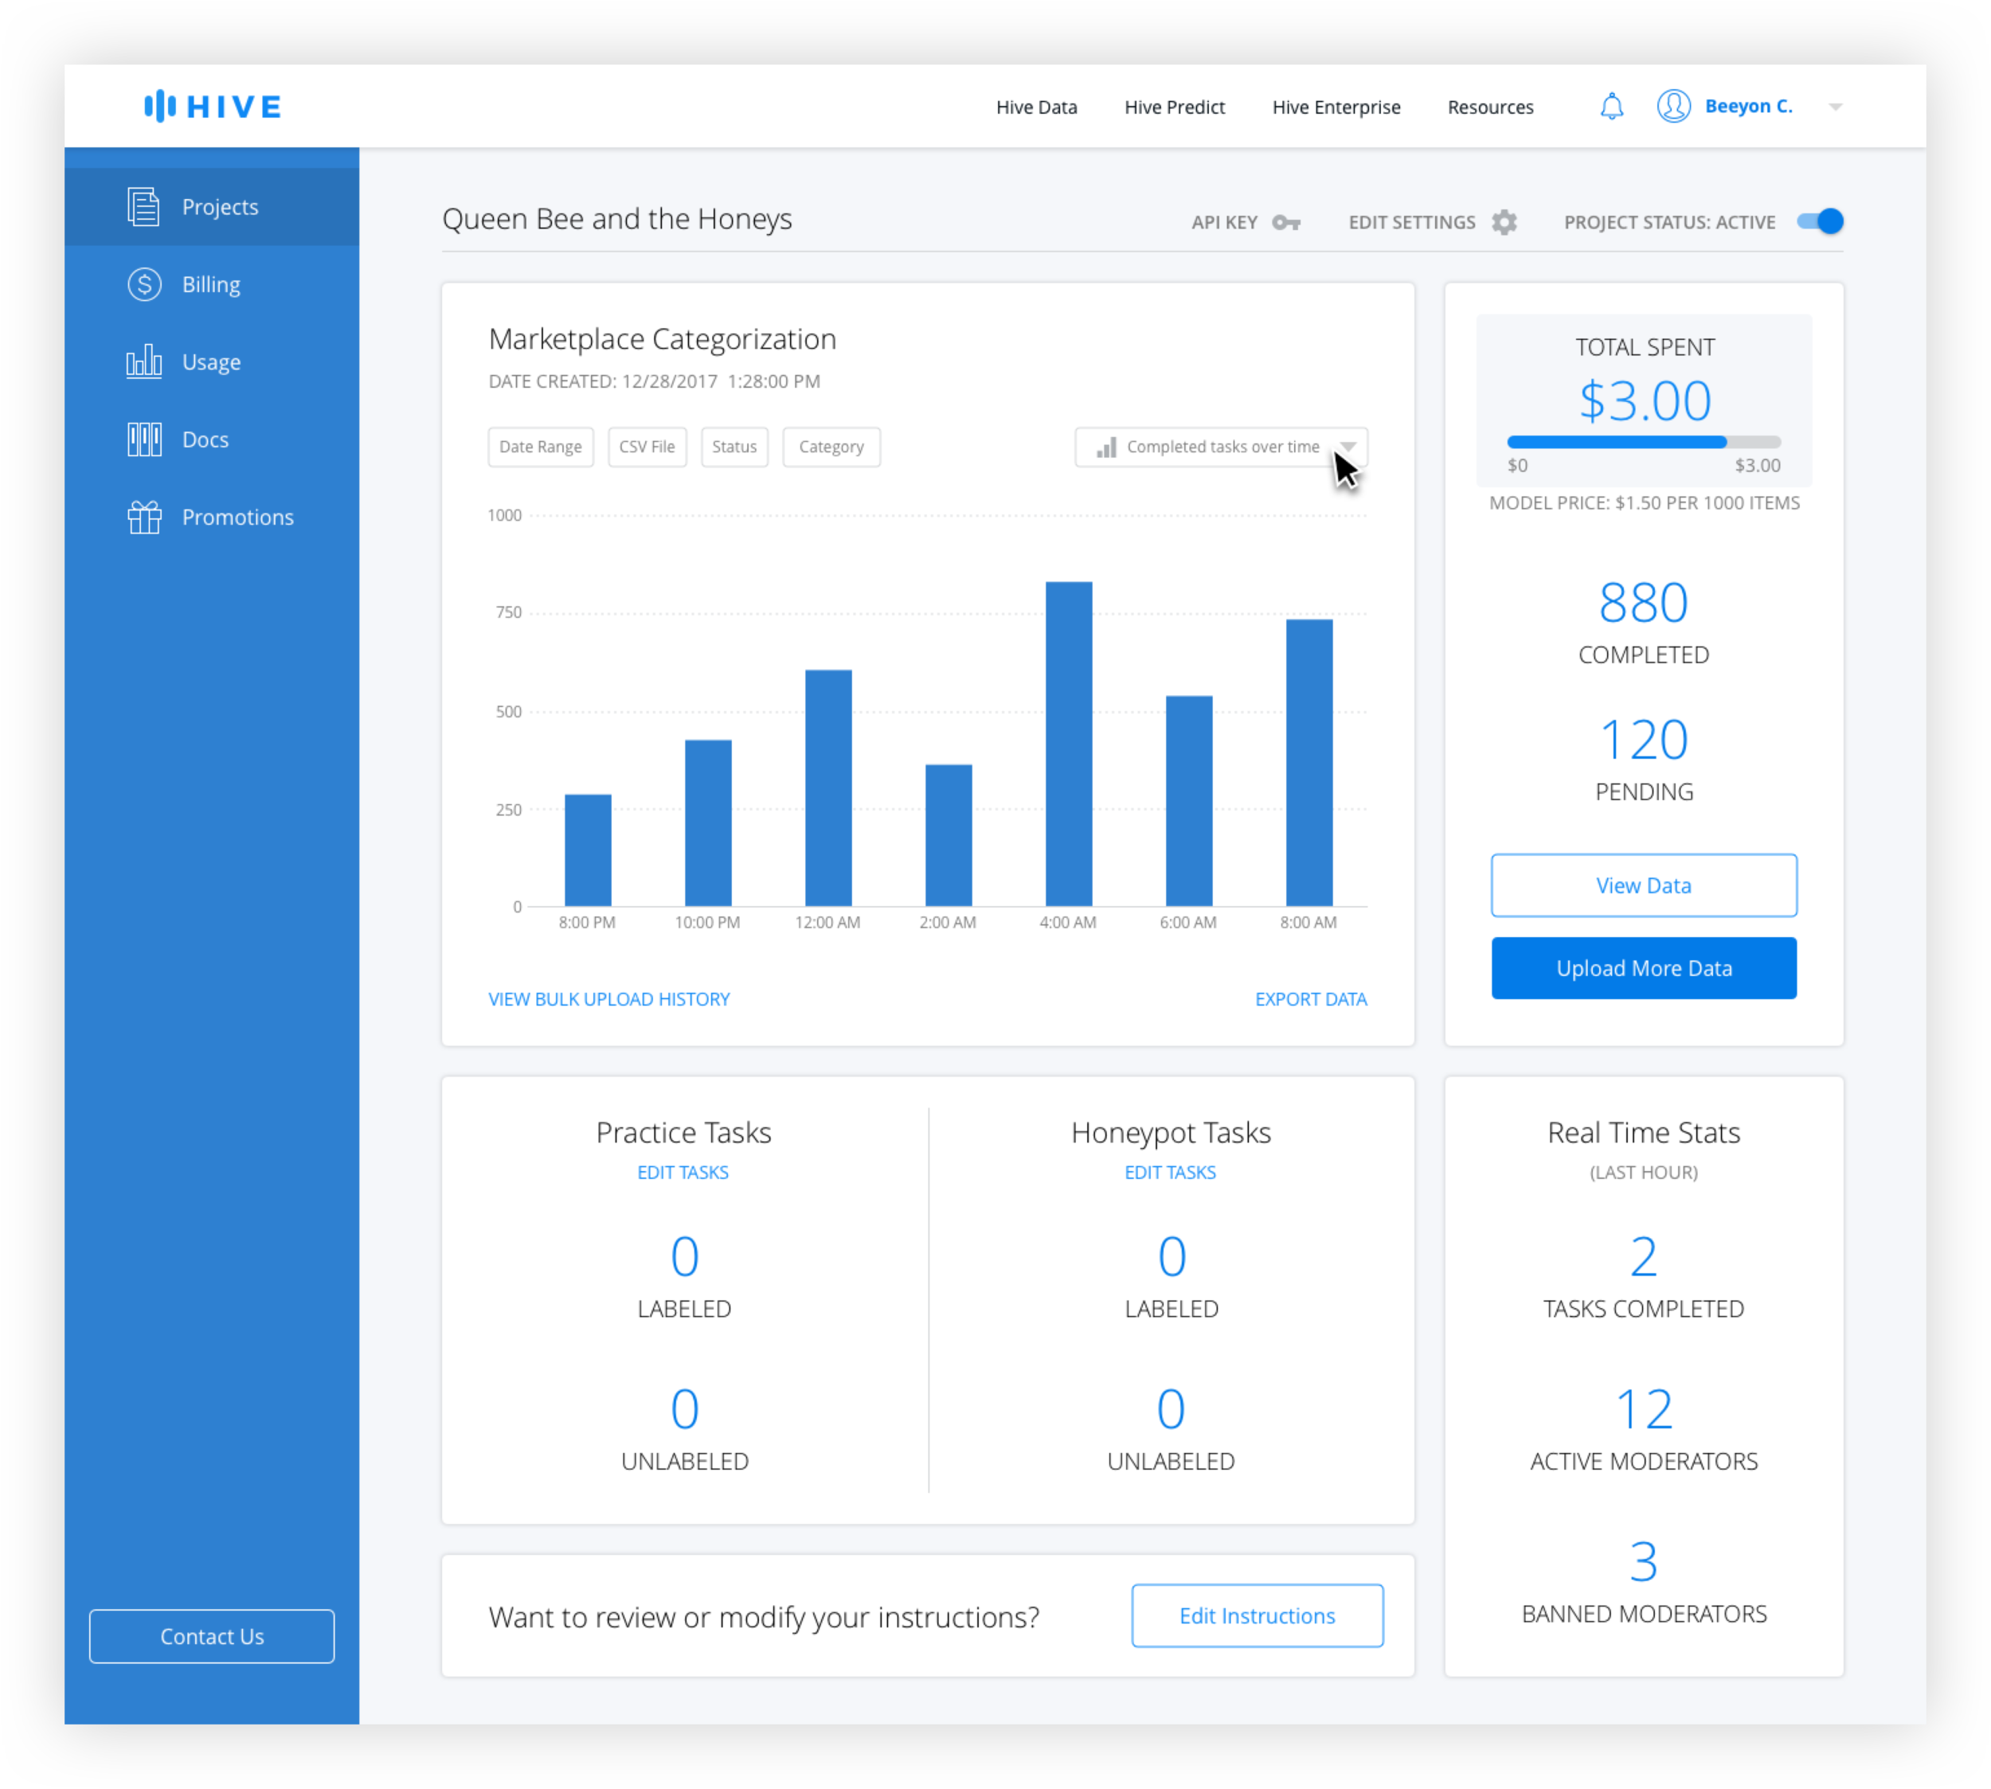
Task: Click the API KEY label
Action: coord(1224,222)
